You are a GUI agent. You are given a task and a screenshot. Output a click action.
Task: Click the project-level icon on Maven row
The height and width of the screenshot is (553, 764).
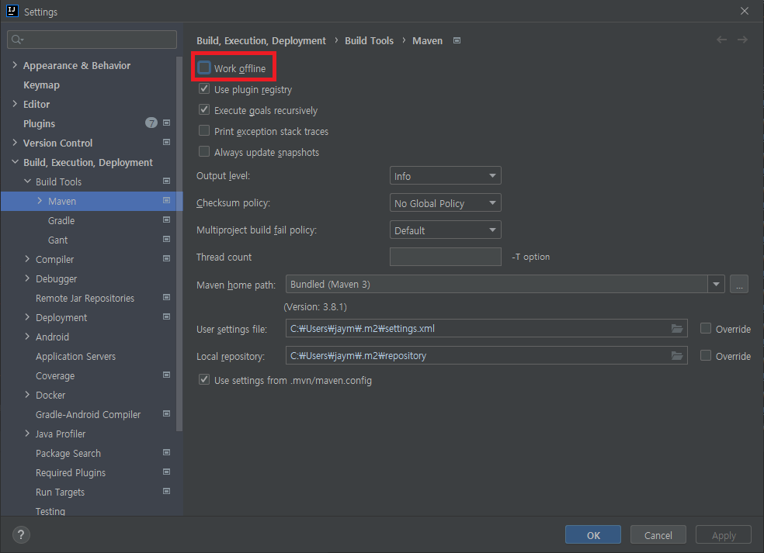coord(167,201)
